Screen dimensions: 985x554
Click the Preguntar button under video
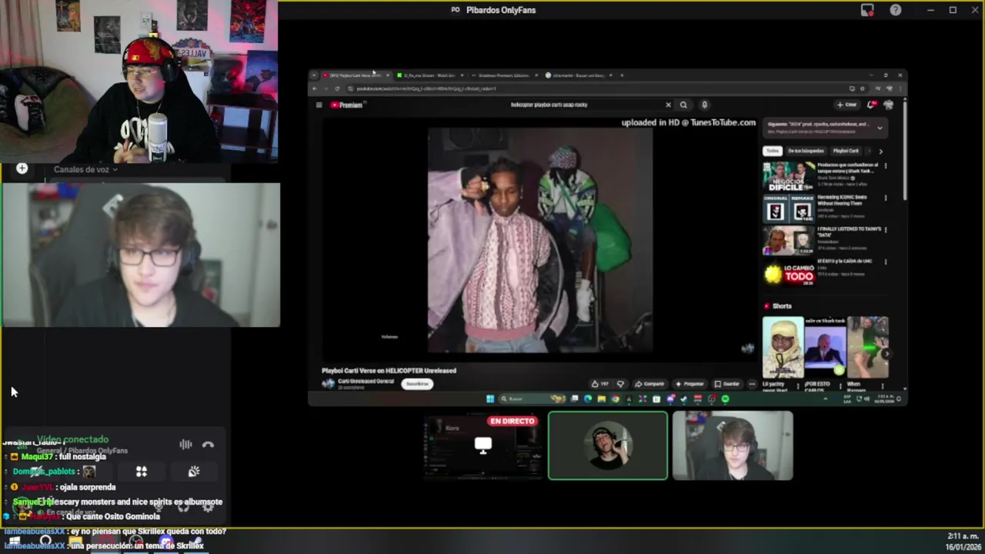tap(690, 384)
